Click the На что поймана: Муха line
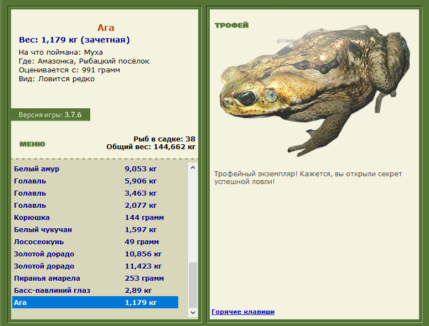 61,52
